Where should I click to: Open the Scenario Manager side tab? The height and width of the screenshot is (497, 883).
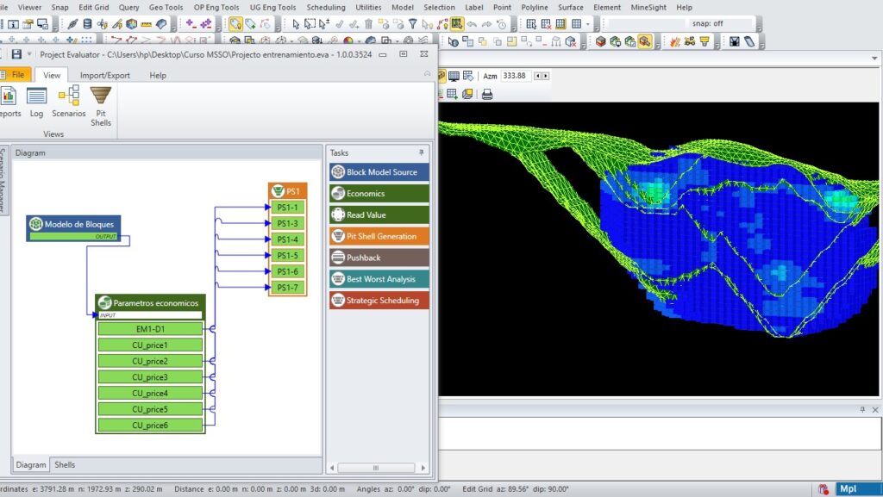tap(3, 180)
